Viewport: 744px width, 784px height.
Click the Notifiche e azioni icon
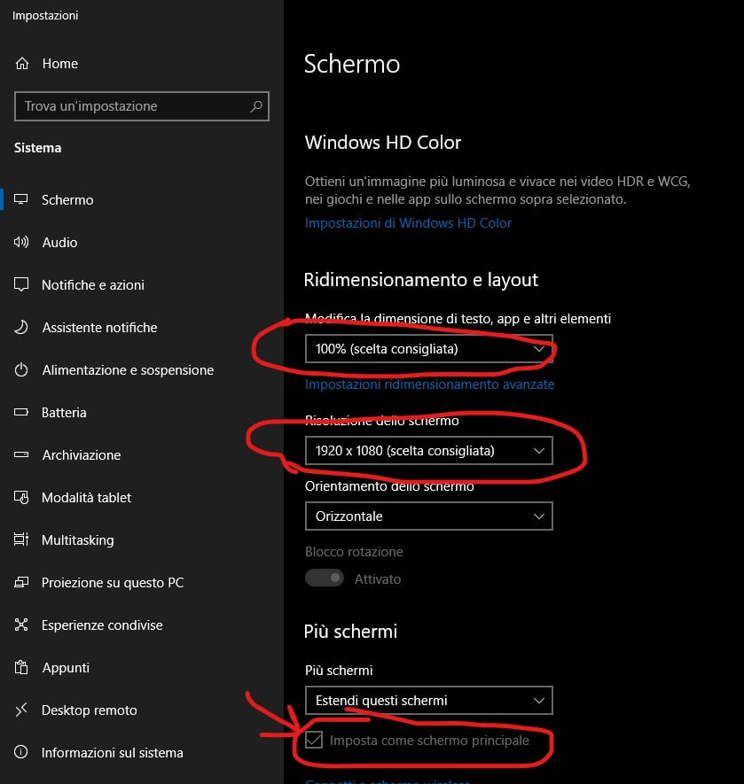pyautogui.click(x=22, y=285)
